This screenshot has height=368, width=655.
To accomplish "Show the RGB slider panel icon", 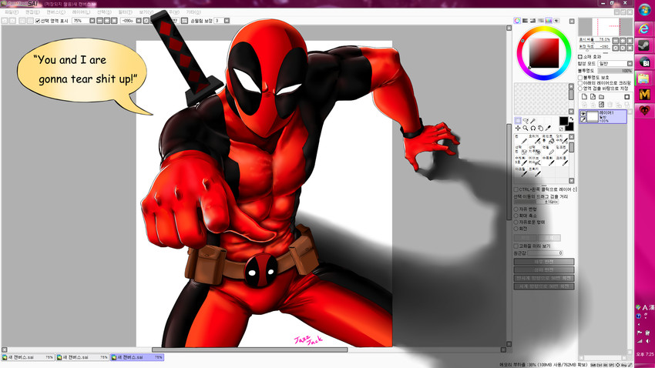I will pos(526,21).
